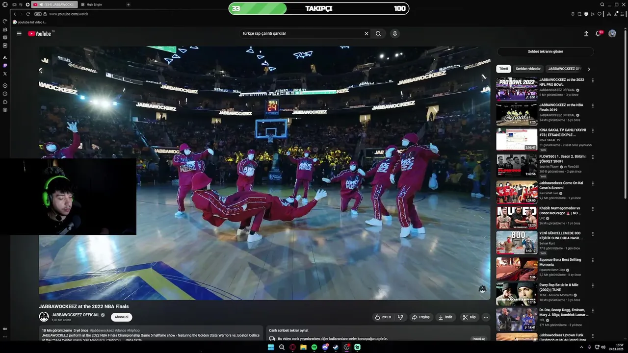This screenshot has height=353, width=628.
Task: Open Opera sidebar settings gear
Action: [x=5, y=110]
